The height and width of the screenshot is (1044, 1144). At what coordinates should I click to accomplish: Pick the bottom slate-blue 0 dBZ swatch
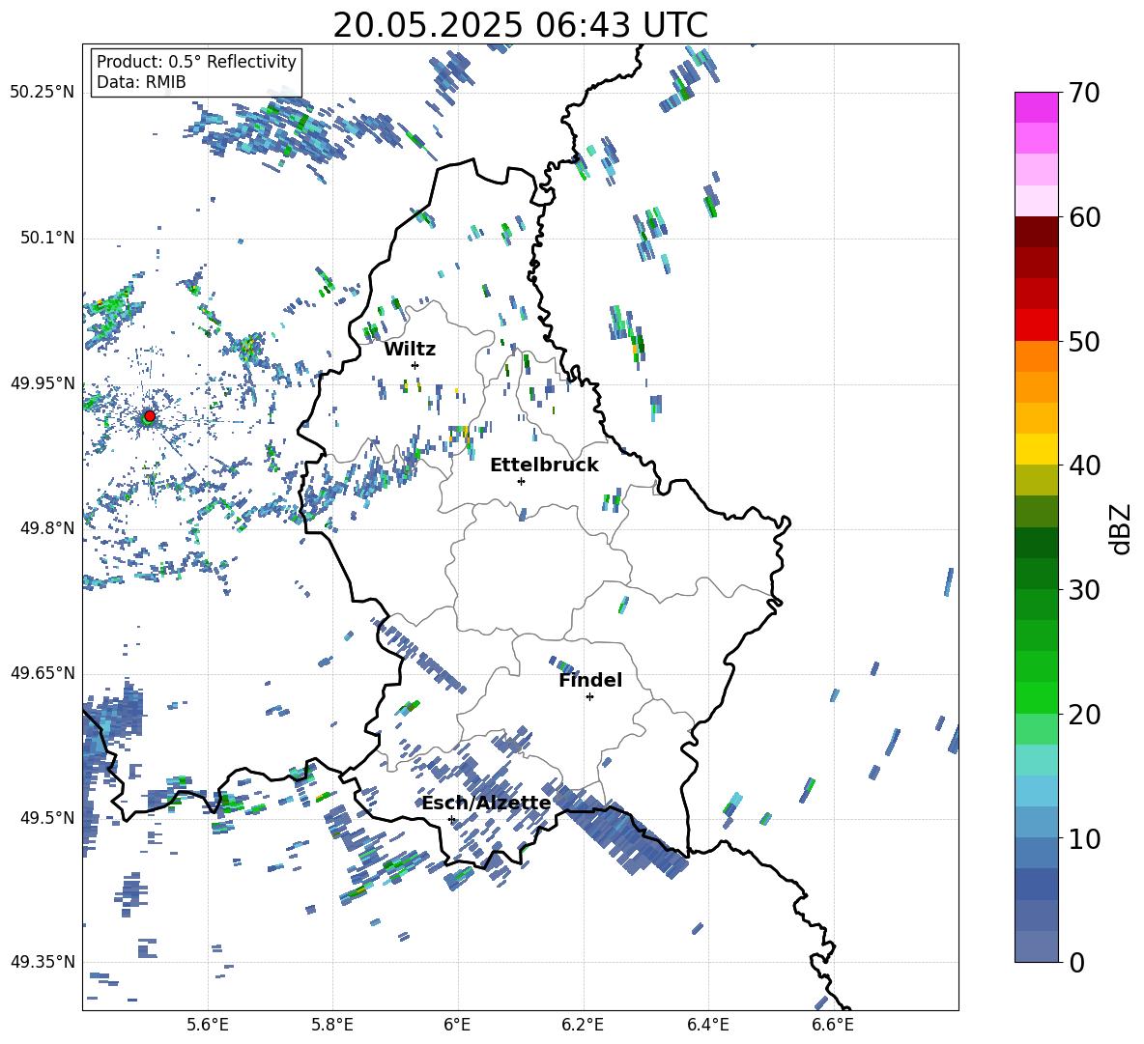tap(1036, 946)
